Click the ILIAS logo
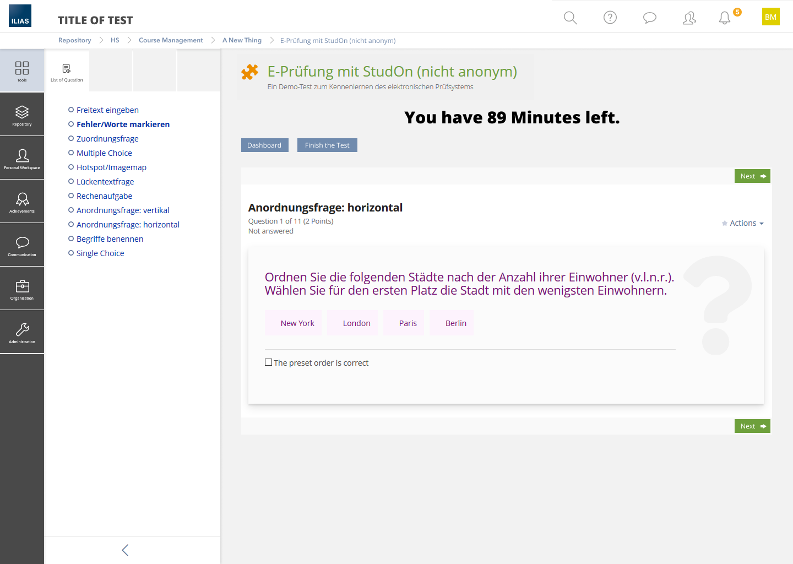This screenshot has width=793, height=564. coord(20,16)
